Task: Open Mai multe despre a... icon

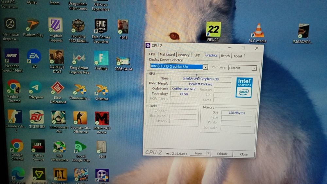Action: [10, 29]
